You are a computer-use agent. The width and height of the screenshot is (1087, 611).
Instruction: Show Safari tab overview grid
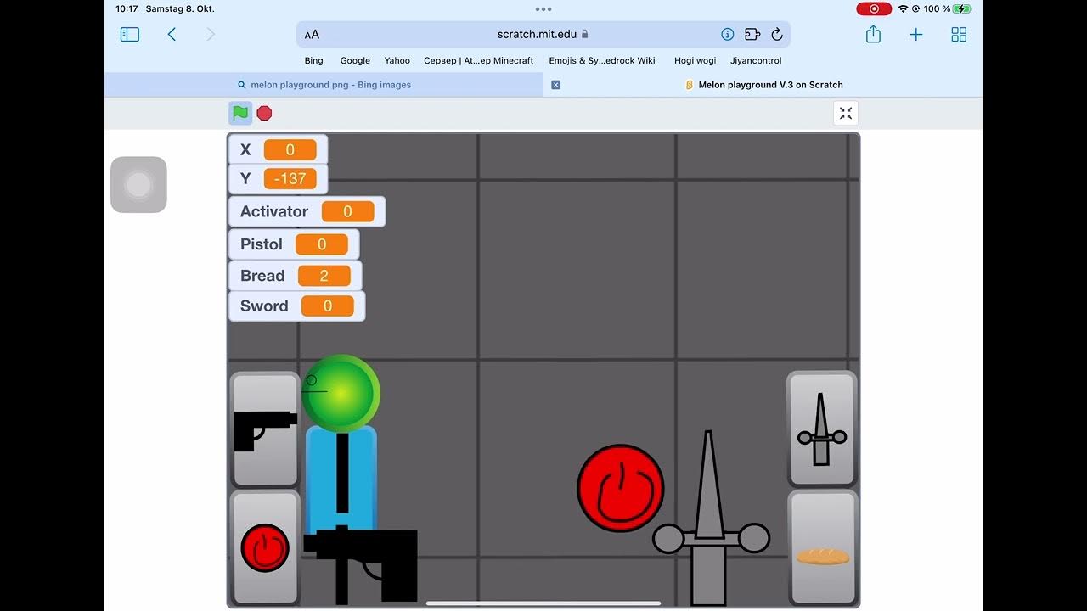pyautogui.click(x=959, y=35)
